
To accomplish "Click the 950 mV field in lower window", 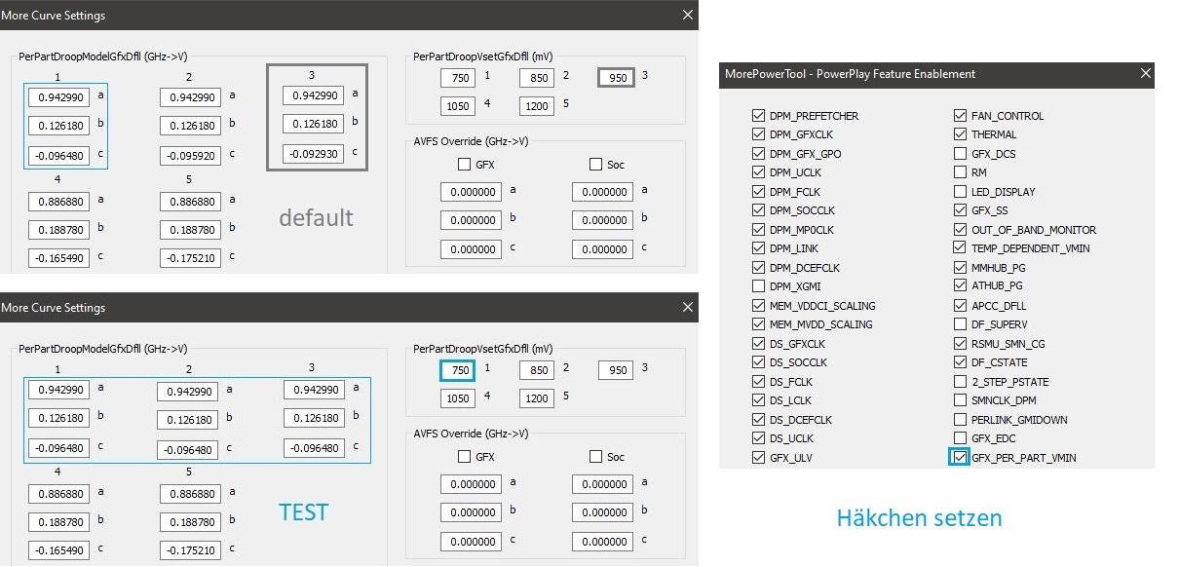I will pyautogui.click(x=616, y=370).
